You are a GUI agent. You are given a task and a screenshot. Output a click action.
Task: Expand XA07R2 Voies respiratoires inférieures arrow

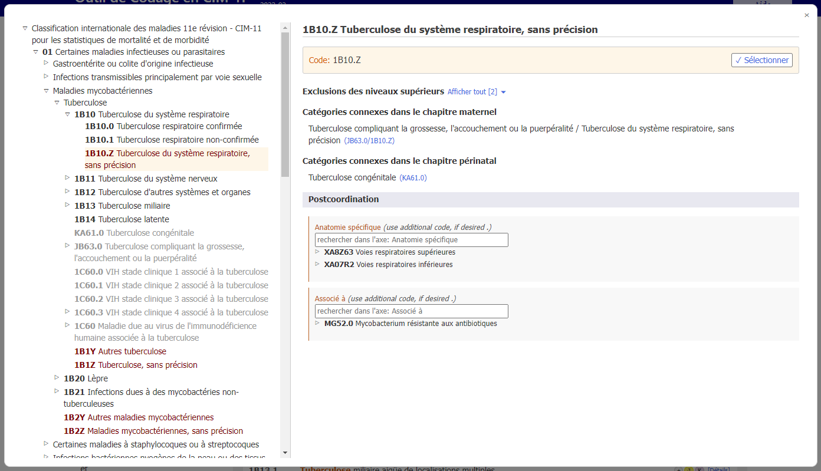click(x=317, y=263)
